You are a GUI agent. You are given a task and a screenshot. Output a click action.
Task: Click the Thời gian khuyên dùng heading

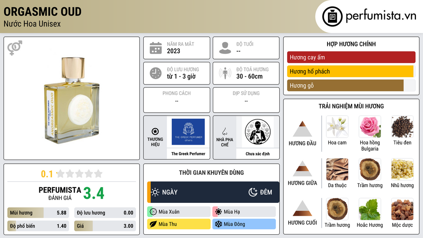pos(211,173)
